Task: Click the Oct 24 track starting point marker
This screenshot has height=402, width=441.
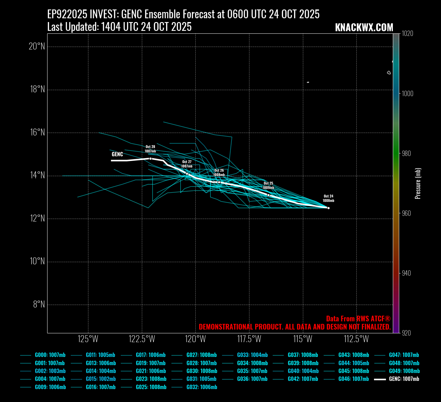Action: pos(328,208)
